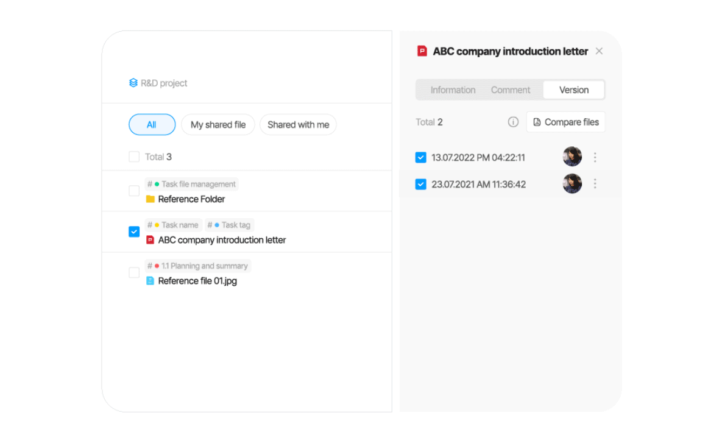Screen dimensions: 722x435
Task: Check the Reference Folder checkbox
Action: (x=134, y=191)
